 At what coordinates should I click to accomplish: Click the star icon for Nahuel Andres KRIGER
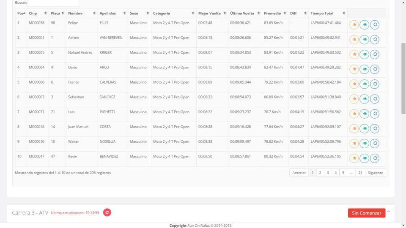click(354, 54)
